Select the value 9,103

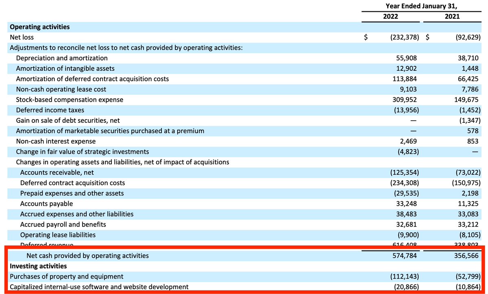(x=408, y=89)
